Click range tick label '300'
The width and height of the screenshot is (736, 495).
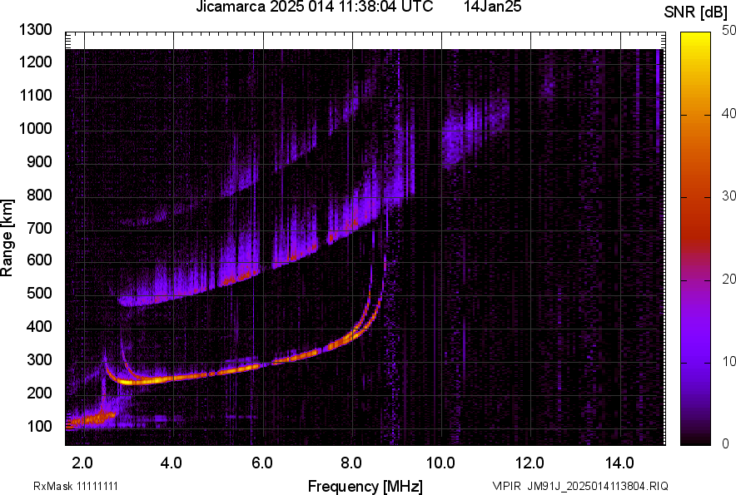[39, 360]
